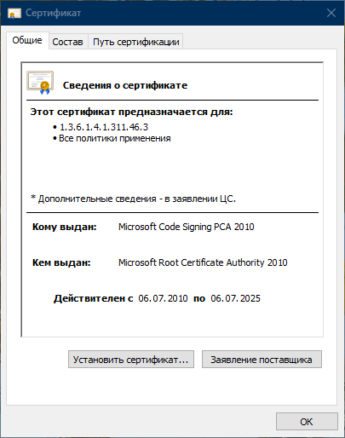
Task: Click the certificate icon in the title bar
Action: [14, 14]
